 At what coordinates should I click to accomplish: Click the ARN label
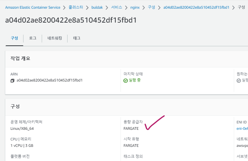point(14,74)
